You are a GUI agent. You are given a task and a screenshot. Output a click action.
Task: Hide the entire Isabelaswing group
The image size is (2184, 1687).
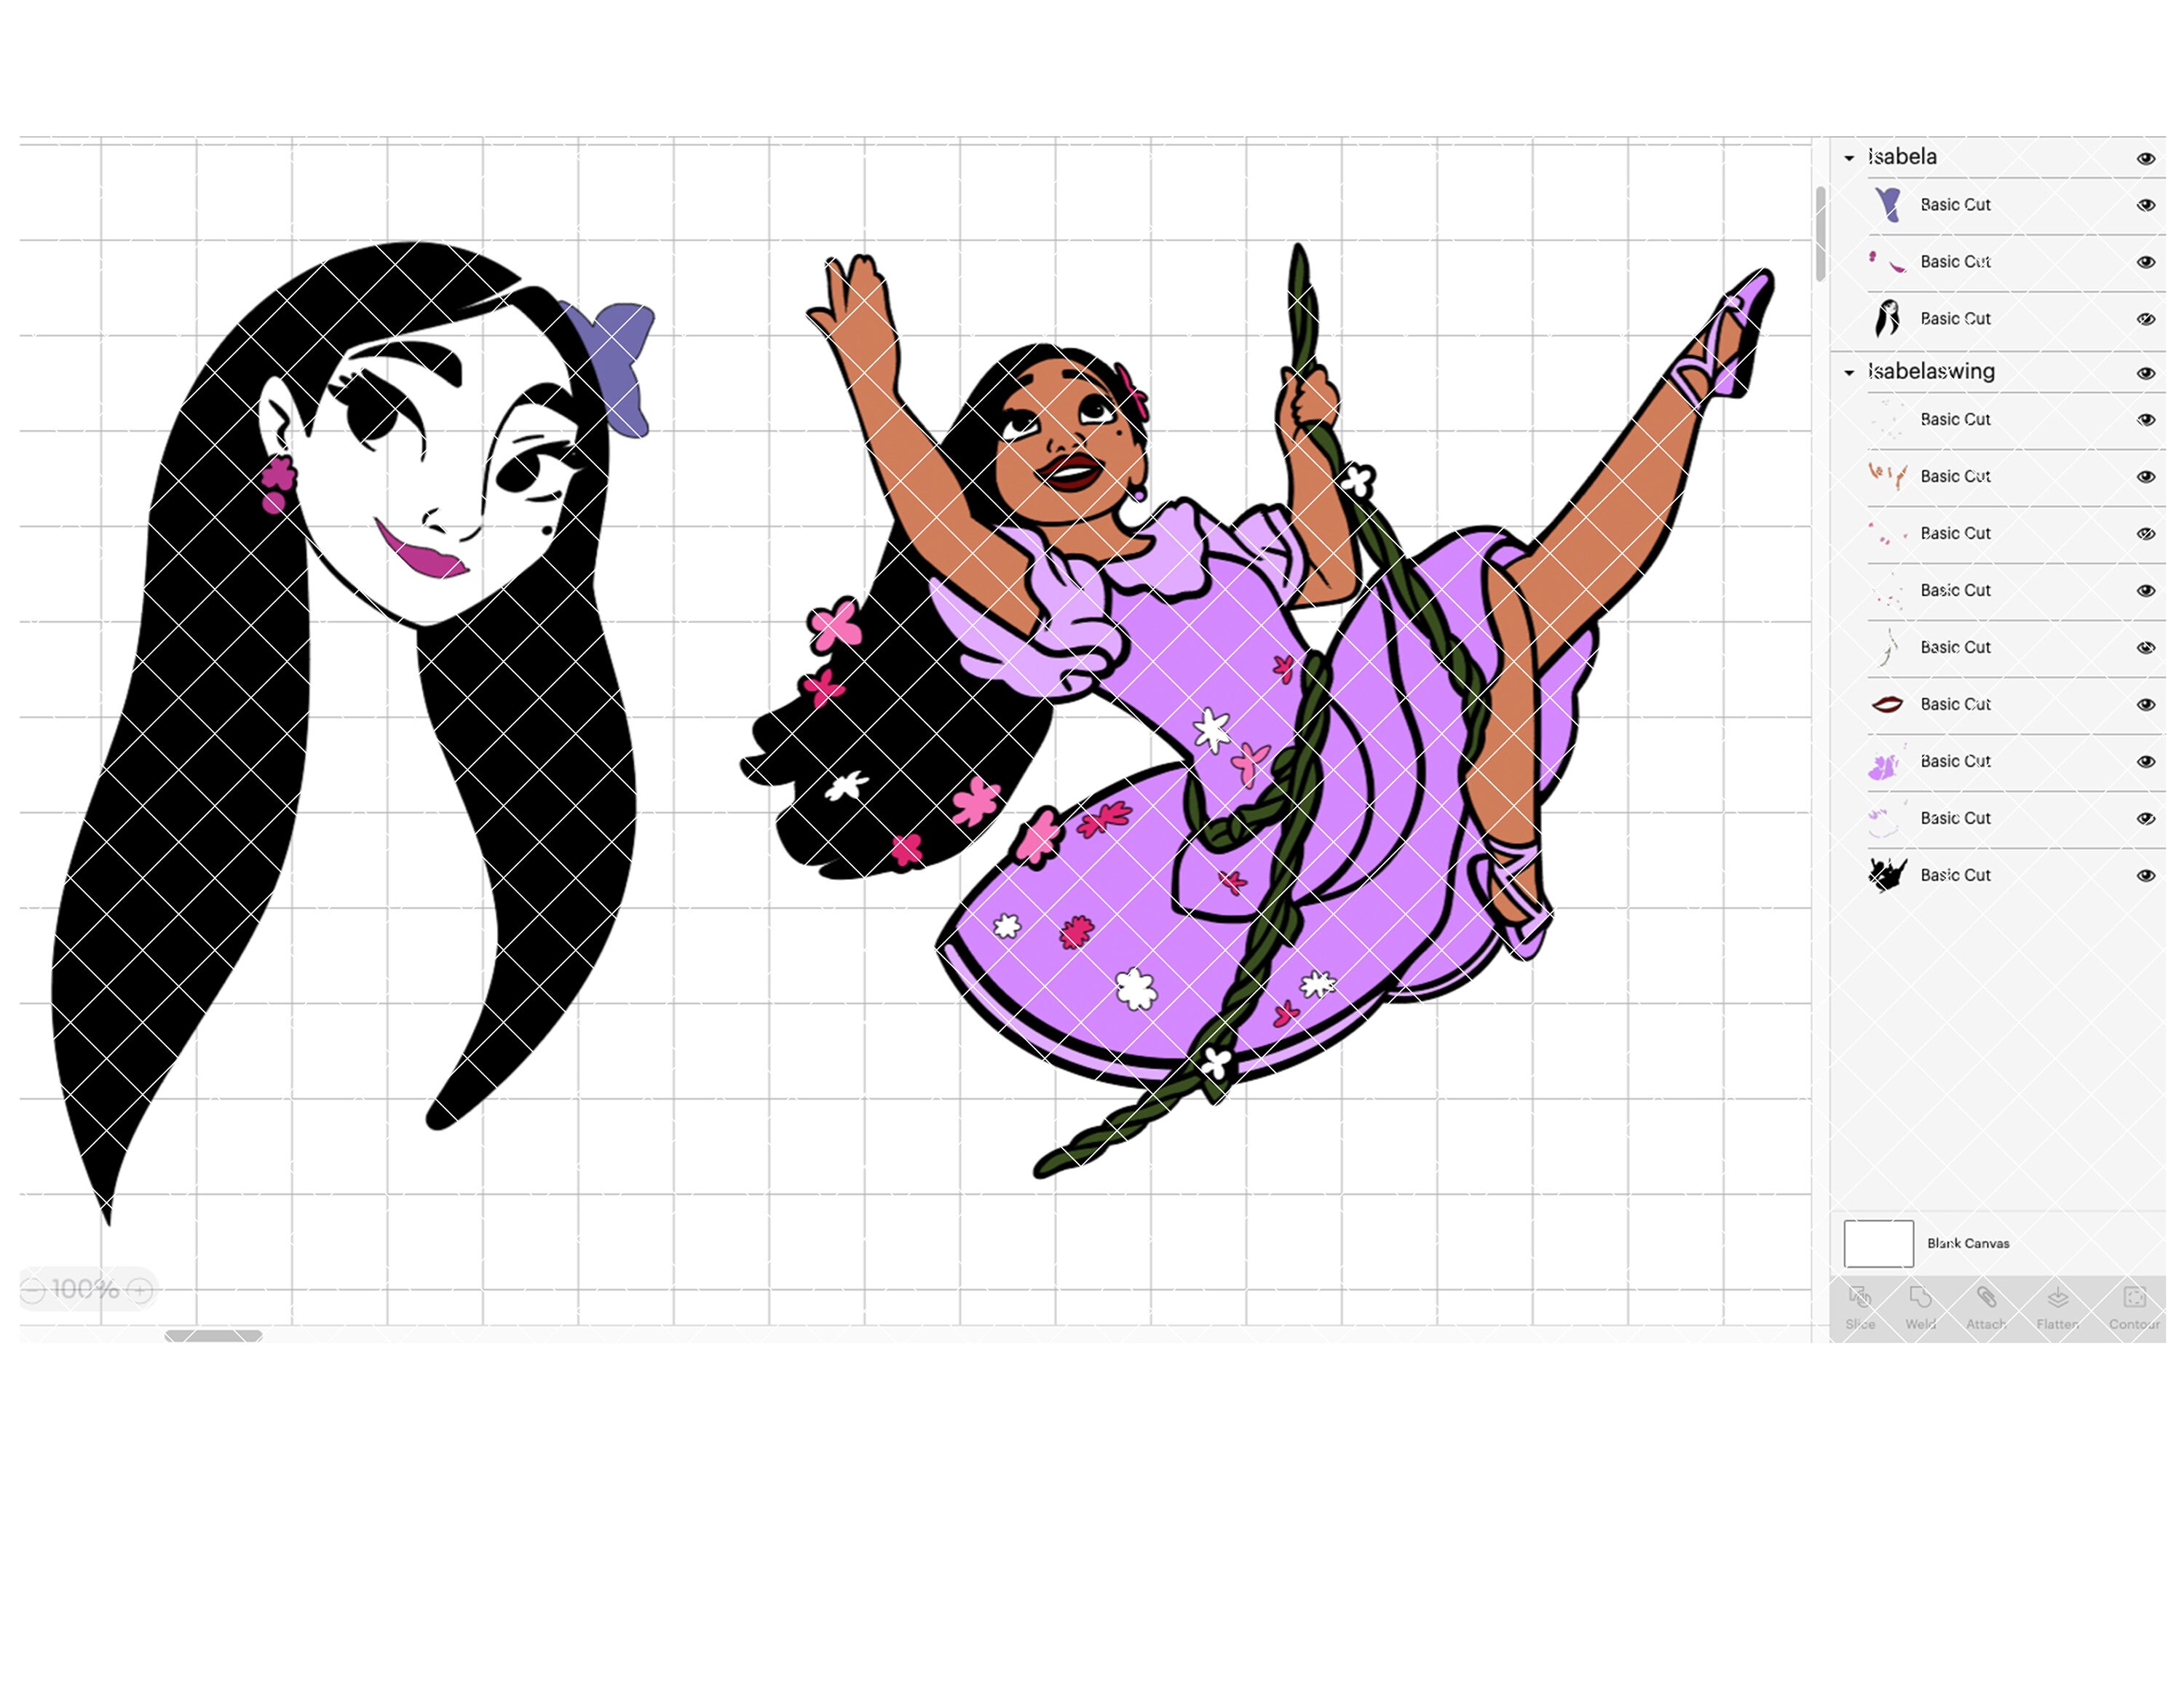coord(2145,373)
